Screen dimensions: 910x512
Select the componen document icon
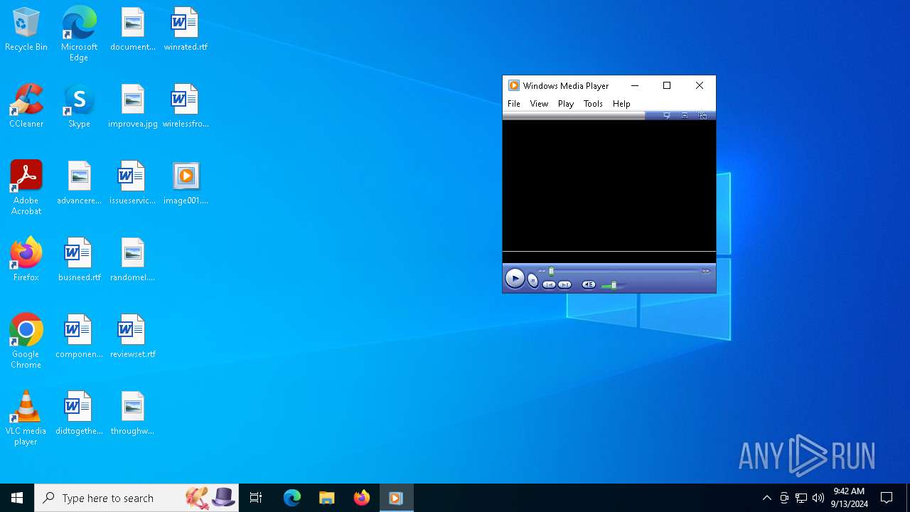[x=79, y=337]
